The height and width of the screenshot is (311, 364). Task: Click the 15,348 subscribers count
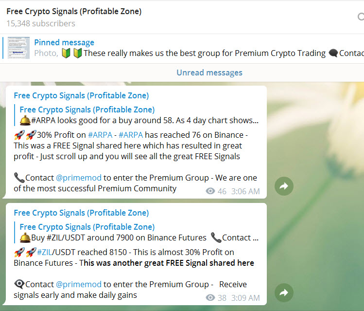41,23
